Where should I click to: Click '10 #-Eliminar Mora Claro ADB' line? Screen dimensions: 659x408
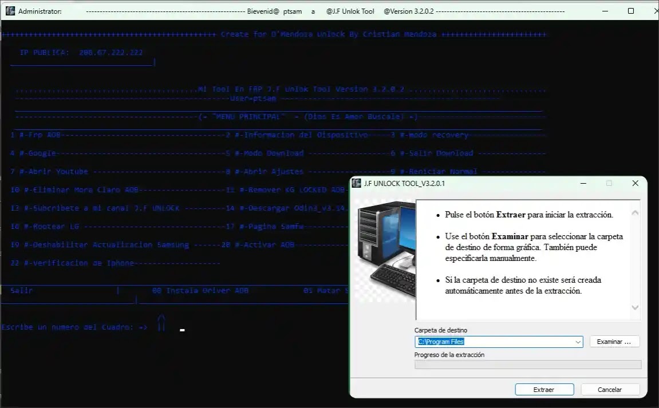tap(74, 190)
